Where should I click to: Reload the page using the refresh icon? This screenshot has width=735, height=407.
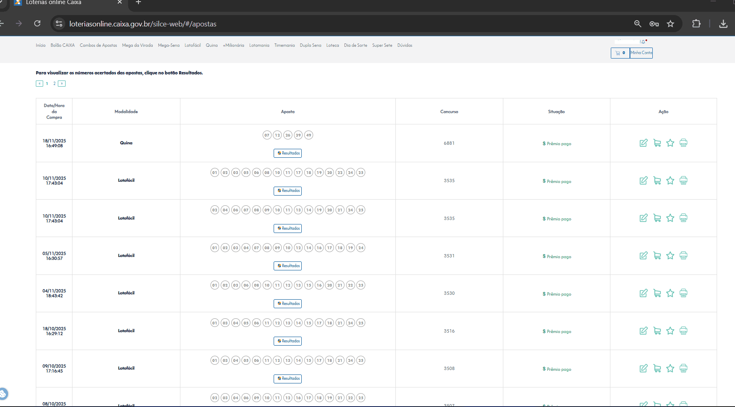point(37,24)
